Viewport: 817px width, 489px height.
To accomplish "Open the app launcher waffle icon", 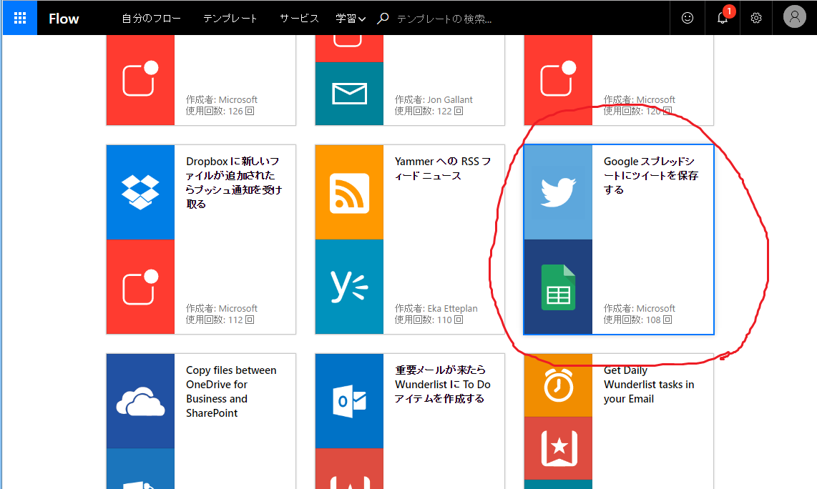I will point(20,18).
